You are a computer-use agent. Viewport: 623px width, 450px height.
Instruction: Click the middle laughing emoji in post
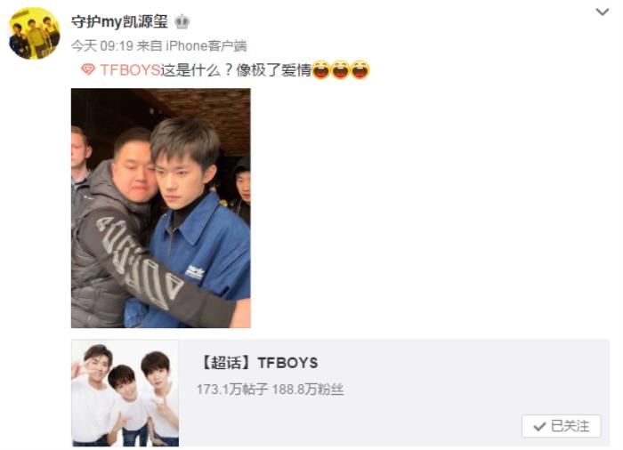[x=341, y=69]
